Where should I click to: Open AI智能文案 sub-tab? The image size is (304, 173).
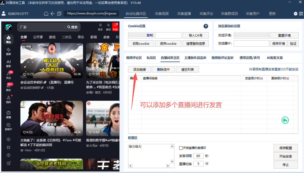tap(275, 58)
